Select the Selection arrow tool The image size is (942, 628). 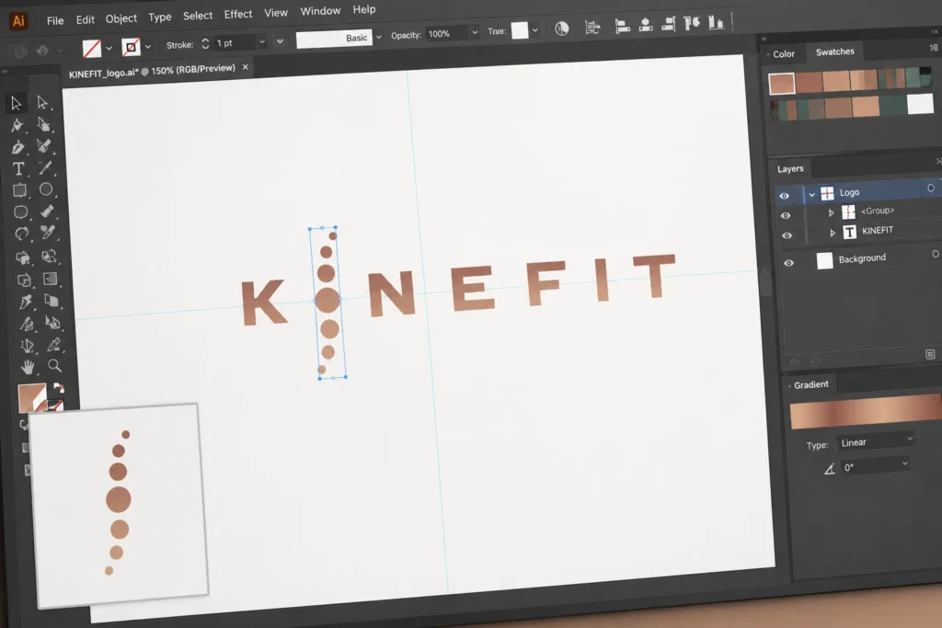coord(17,103)
